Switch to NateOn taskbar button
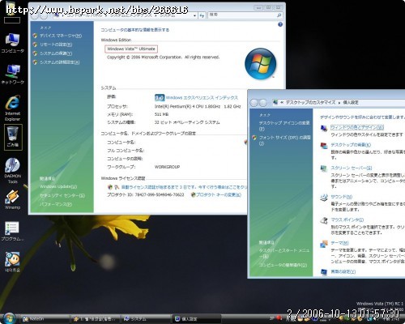405x324 pixels. pyautogui.click(x=45, y=319)
